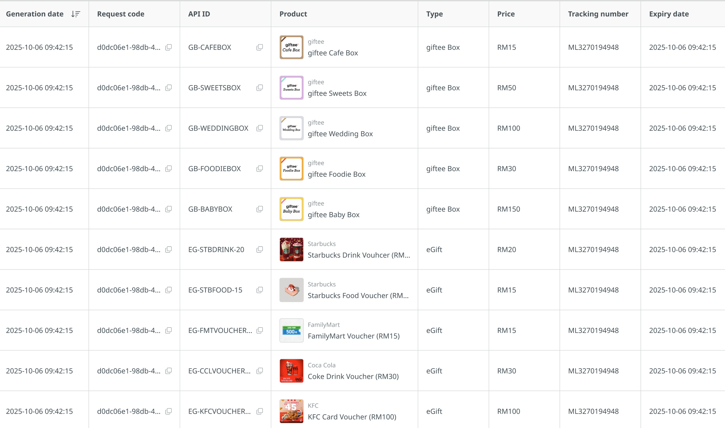Open the KFC Card Voucher thumbnail image
This screenshot has height=428, width=725.
(291, 411)
